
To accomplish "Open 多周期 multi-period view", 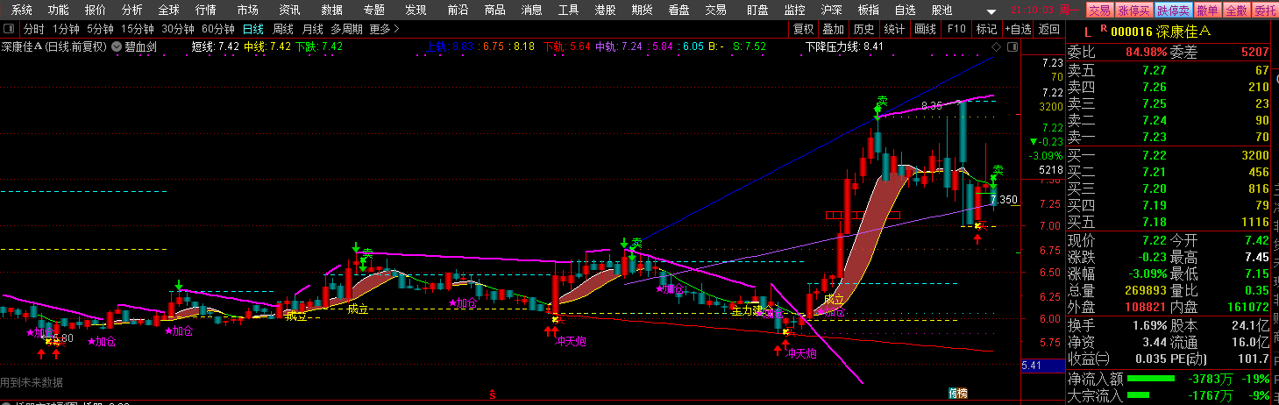I will tap(347, 29).
